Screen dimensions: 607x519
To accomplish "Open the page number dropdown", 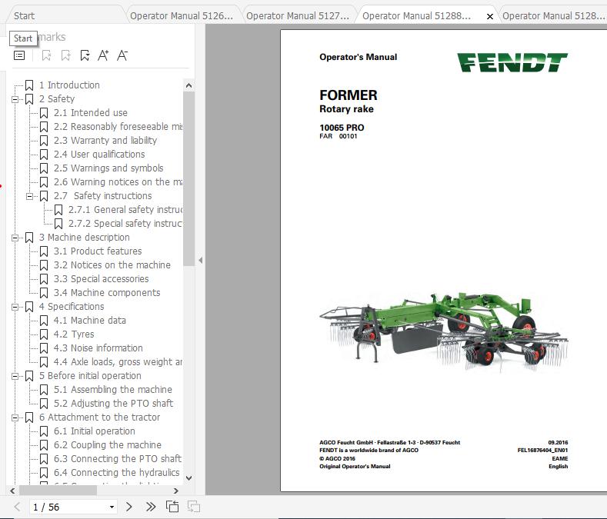I will [112, 507].
